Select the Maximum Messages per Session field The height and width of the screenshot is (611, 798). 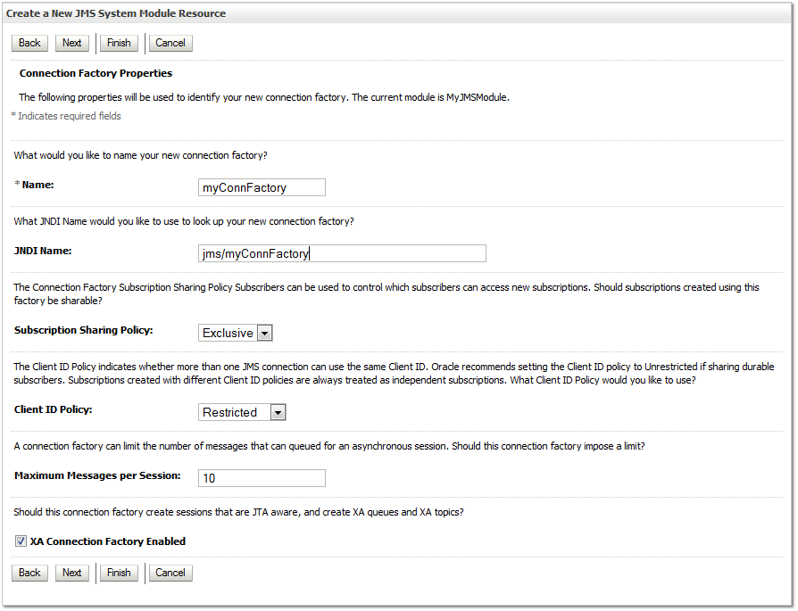[x=261, y=478]
